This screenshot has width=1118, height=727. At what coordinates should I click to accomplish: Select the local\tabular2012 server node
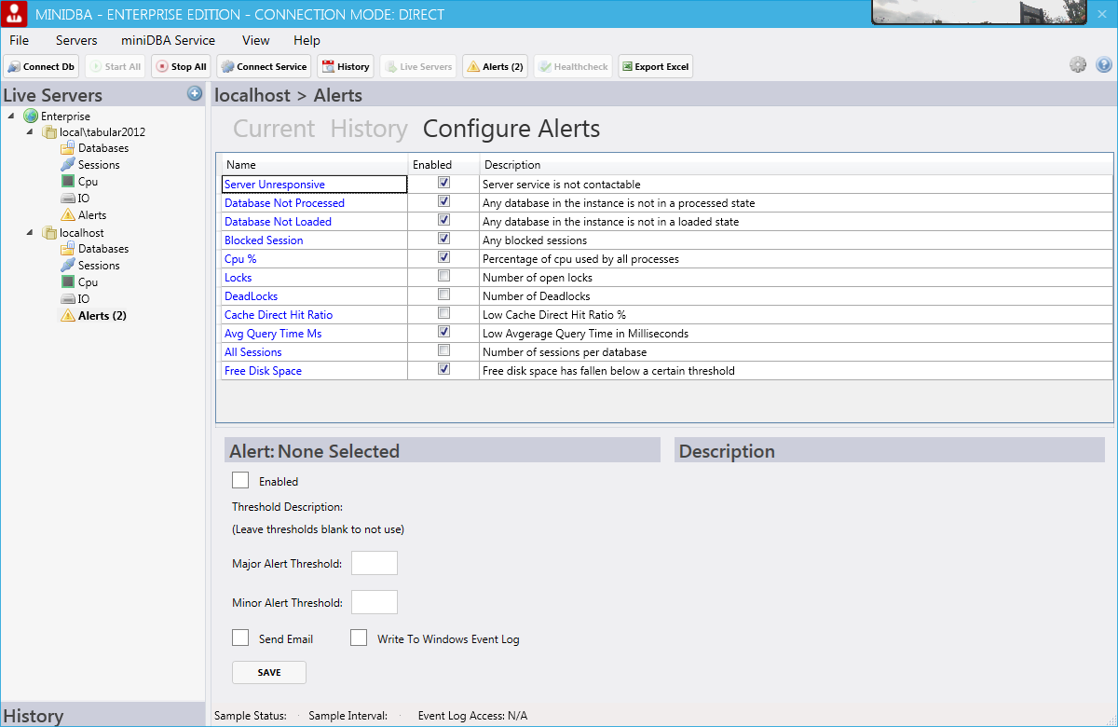coord(94,131)
